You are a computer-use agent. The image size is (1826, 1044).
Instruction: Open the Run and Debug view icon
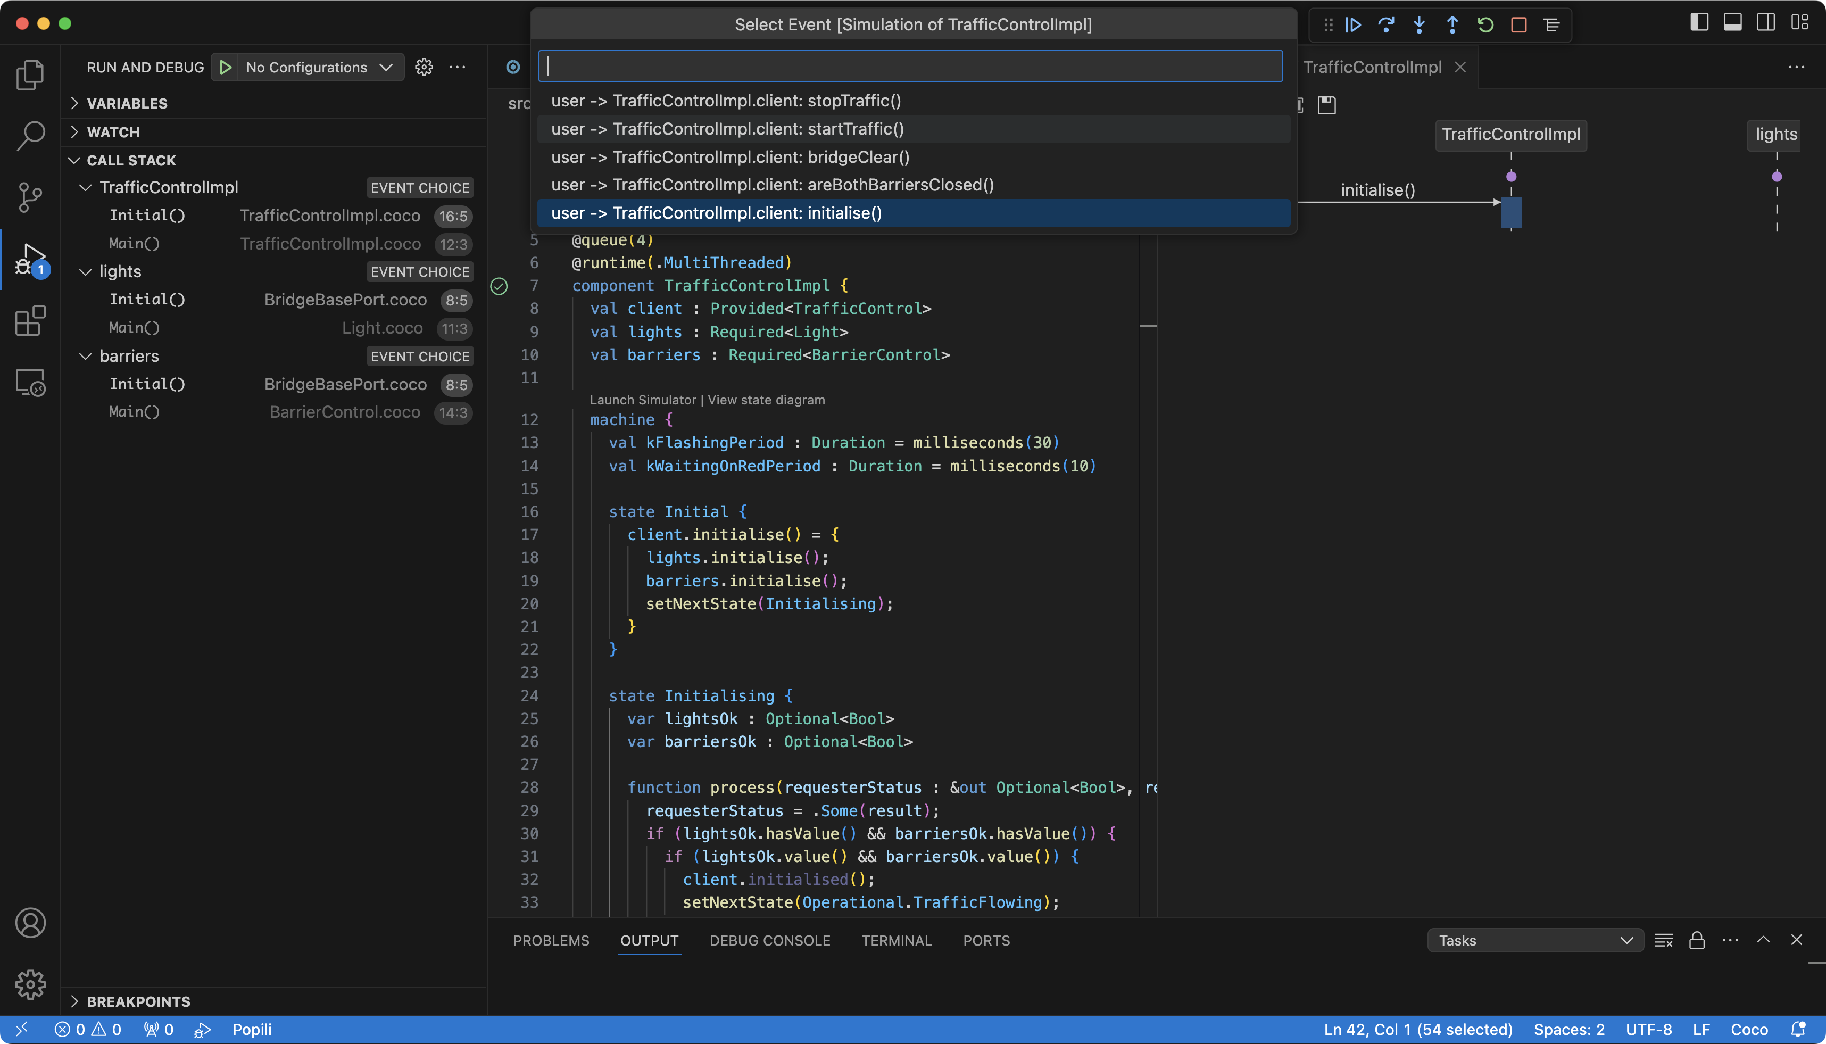coord(30,259)
